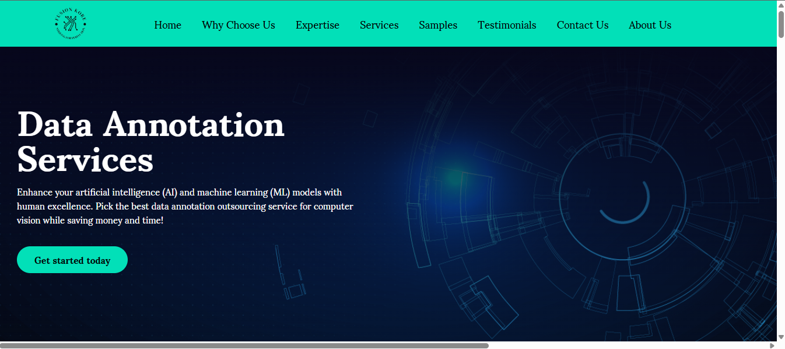
Task: Open the Services menu item
Action: coord(379,25)
